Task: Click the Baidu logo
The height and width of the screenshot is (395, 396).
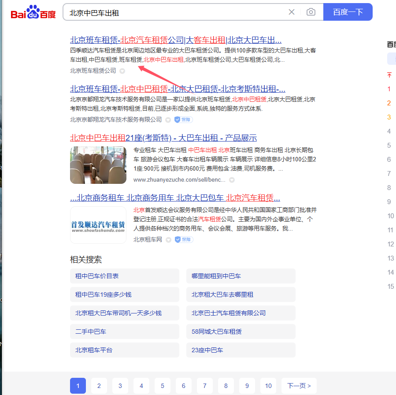Action: click(33, 12)
